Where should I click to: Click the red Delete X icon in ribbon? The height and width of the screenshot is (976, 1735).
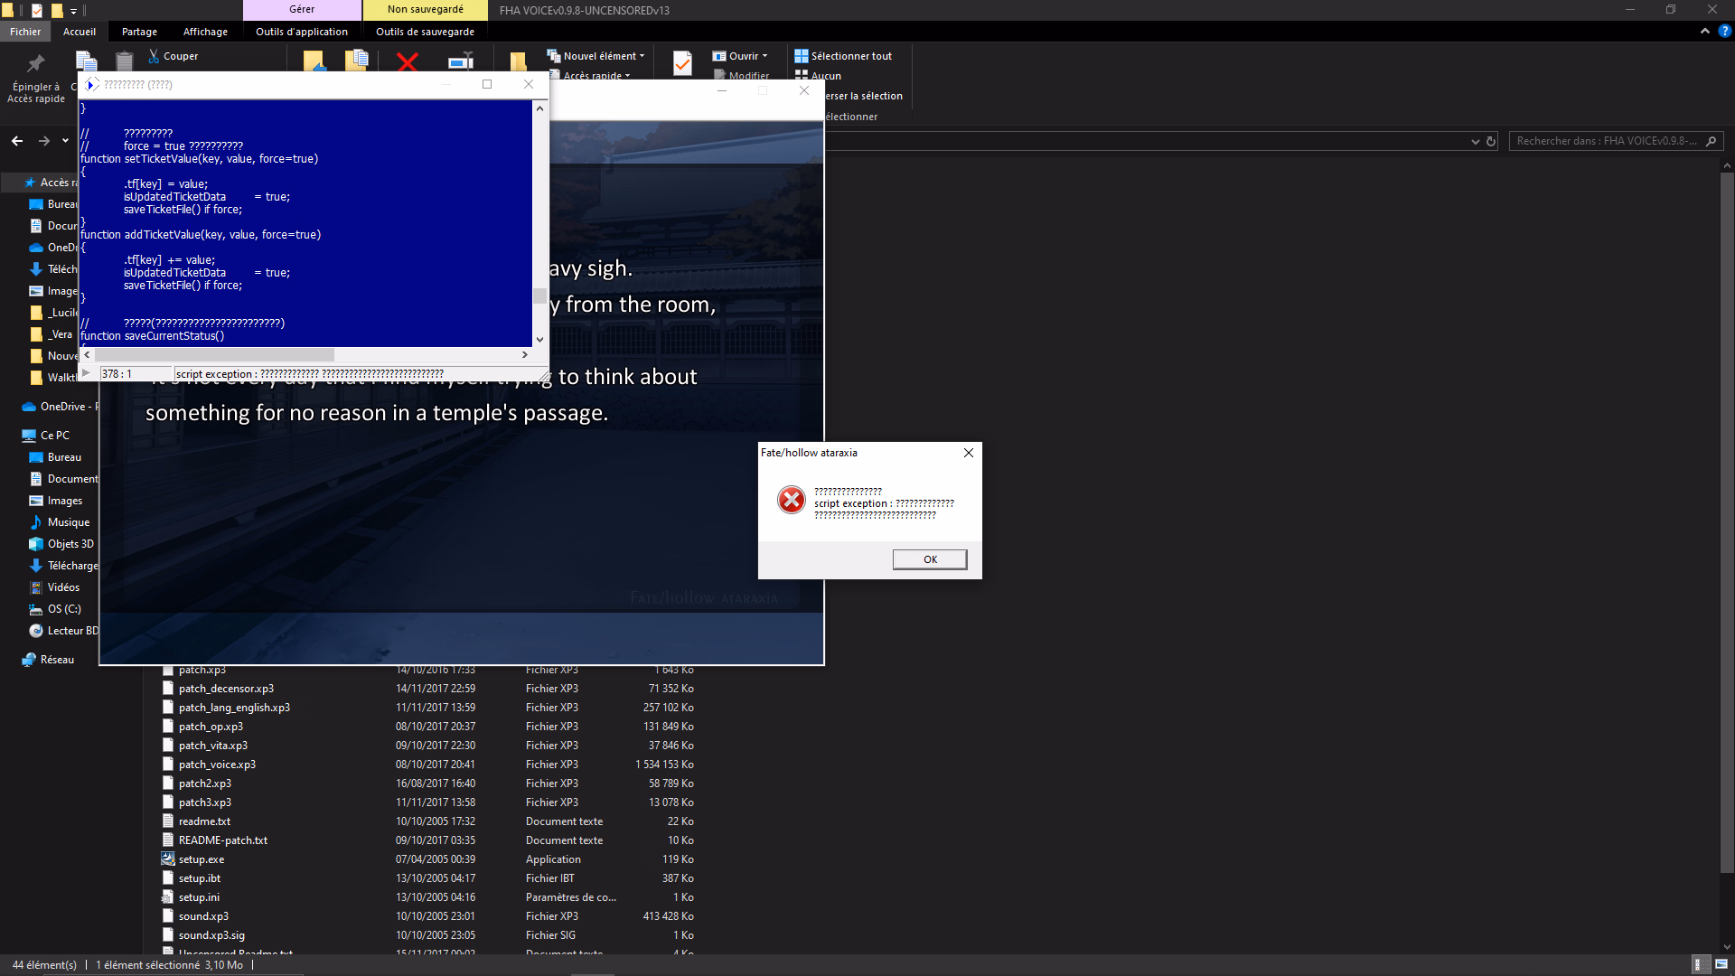point(408,61)
